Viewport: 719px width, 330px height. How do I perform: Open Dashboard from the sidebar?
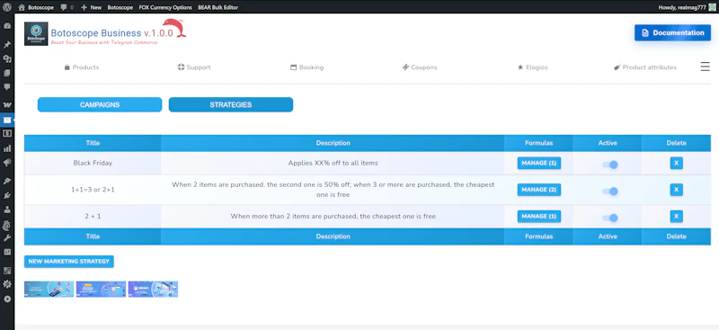pos(7,26)
